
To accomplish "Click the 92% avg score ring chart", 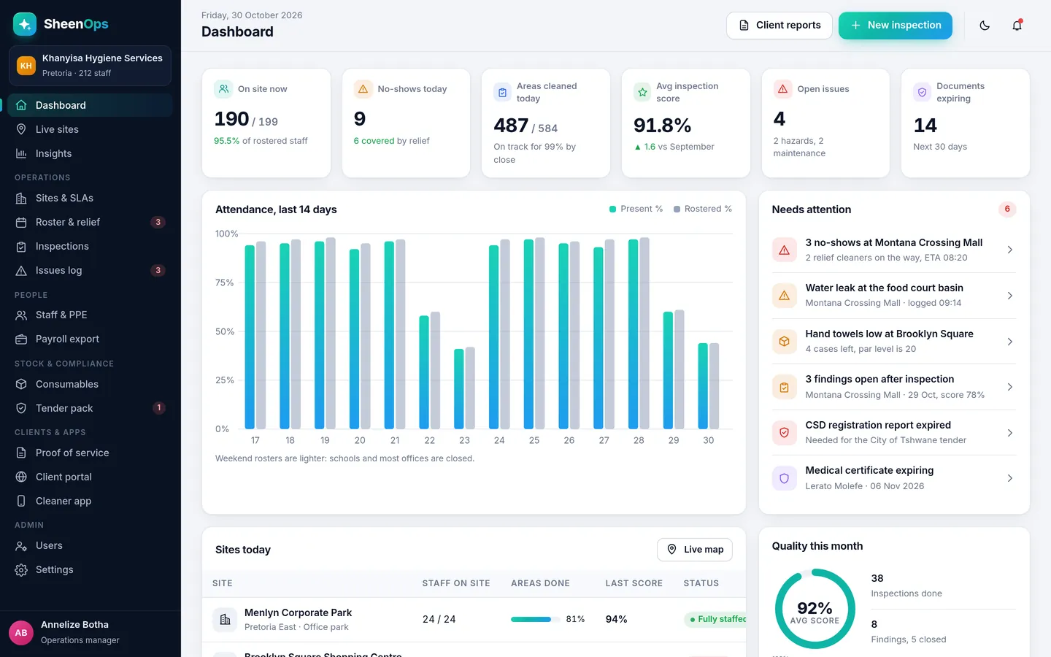I will [815, 609].
